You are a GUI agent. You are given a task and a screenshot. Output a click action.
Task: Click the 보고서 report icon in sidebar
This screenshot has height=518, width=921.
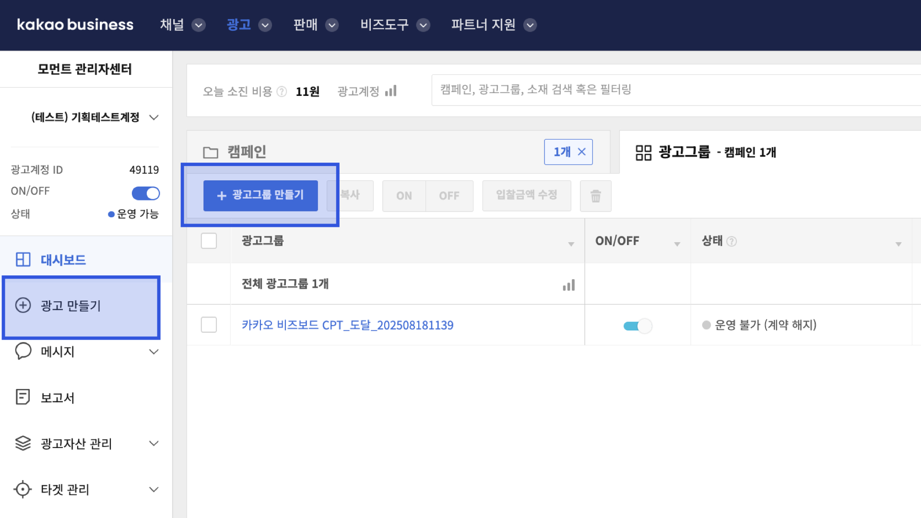coord(23,397)
